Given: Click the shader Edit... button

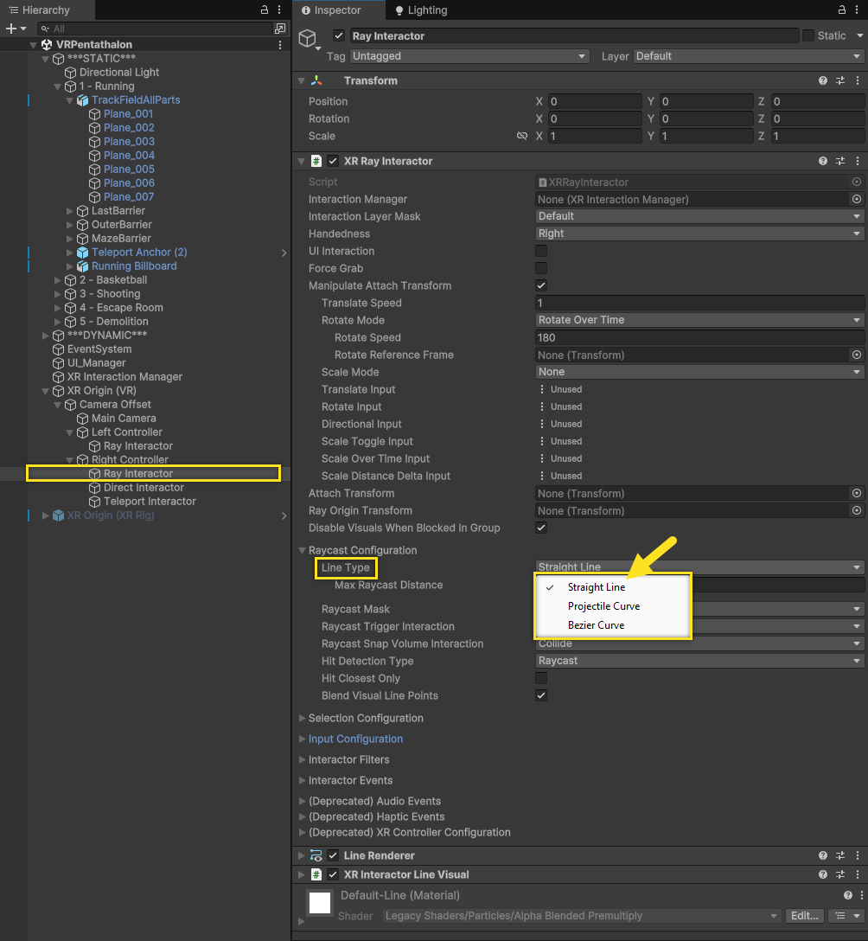Looking at the screenshot, I should (804, 915).
